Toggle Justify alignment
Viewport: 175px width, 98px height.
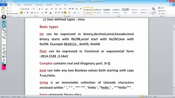(x=65, y=13)
